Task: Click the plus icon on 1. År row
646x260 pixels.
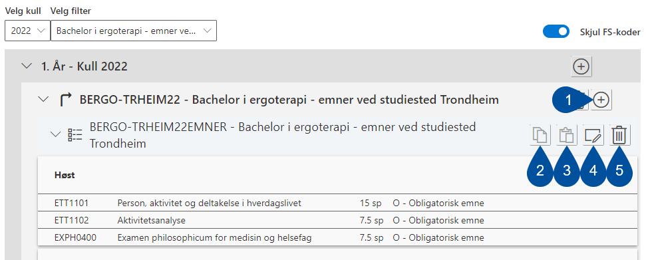Action: click(581, 66)
